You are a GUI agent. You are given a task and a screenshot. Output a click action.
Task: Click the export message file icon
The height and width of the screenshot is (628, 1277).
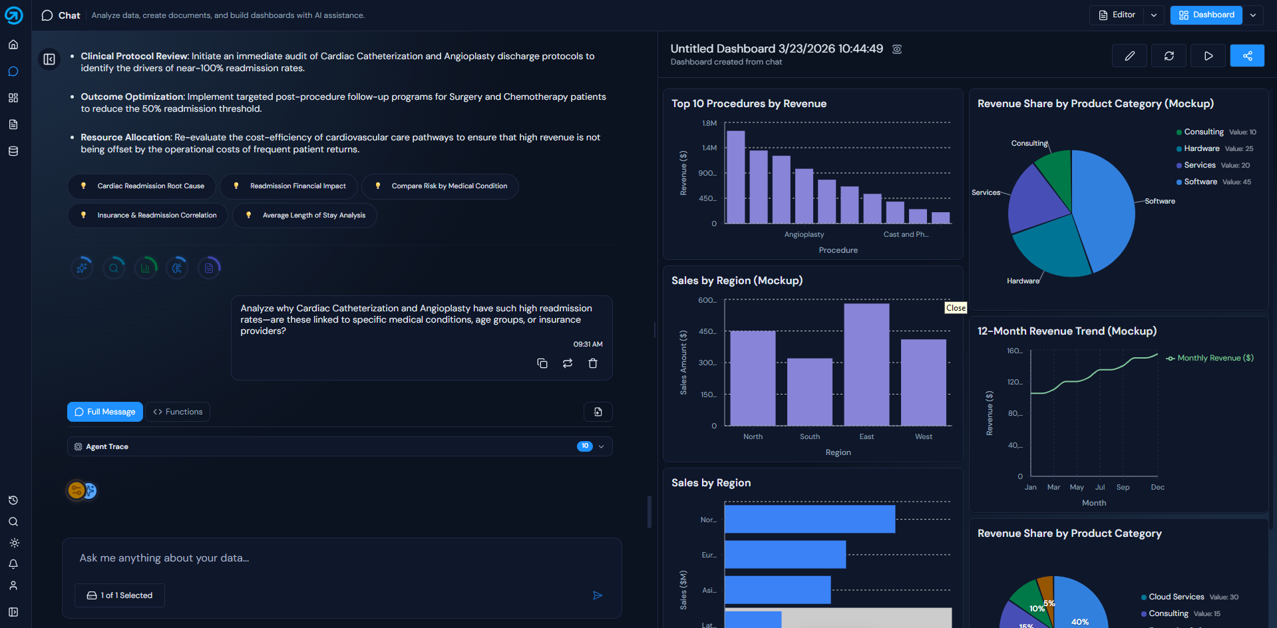(x=598, y=412)
